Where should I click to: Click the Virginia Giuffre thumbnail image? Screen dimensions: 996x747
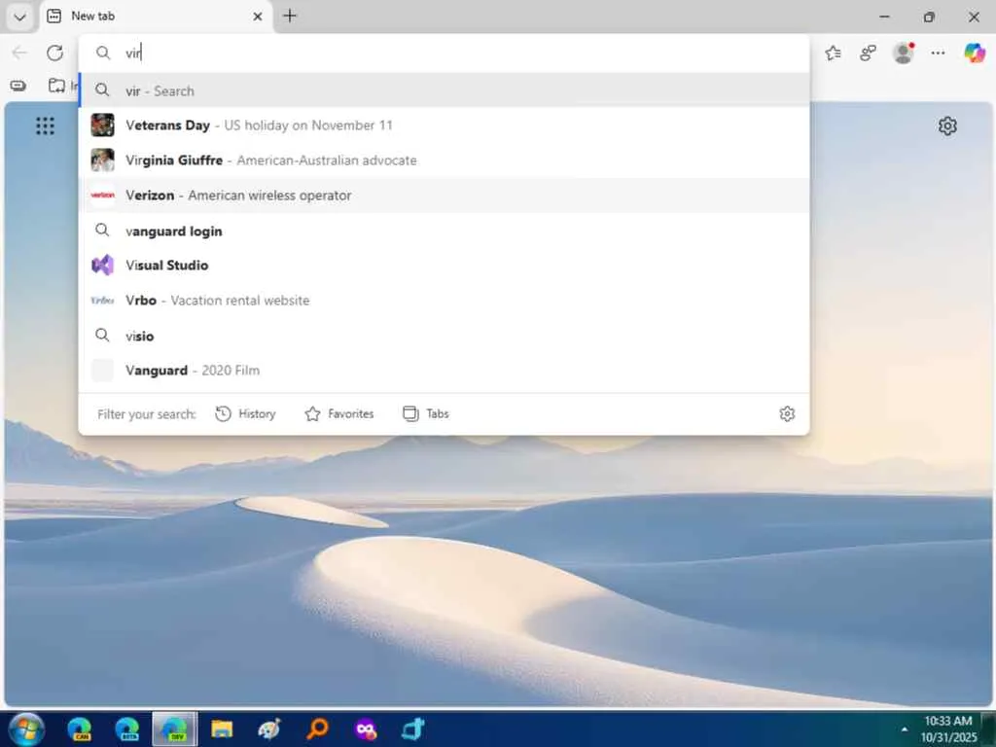point(102,160)
